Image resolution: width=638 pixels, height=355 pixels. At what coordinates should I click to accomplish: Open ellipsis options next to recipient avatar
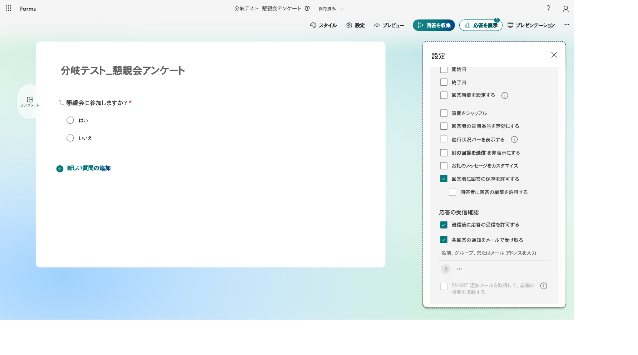[459, 269]
